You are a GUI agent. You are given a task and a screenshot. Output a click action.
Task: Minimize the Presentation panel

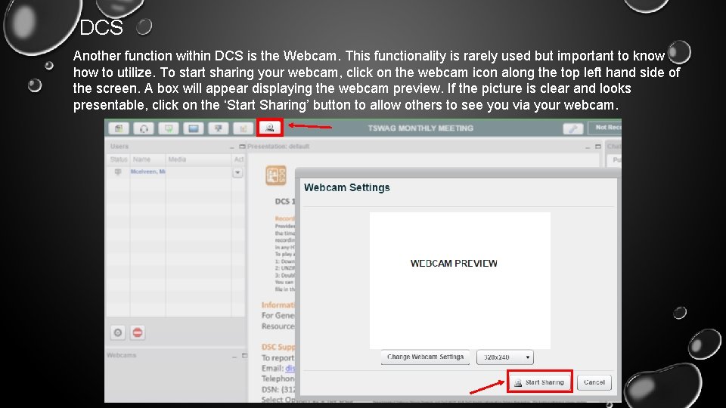pyautogui.click(x=588, y=147)
